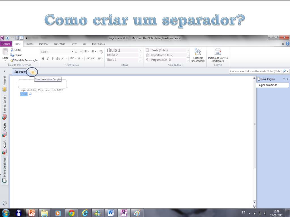Toggle the full page view icon
The image size is (290, 217).
tap(22, 38)
